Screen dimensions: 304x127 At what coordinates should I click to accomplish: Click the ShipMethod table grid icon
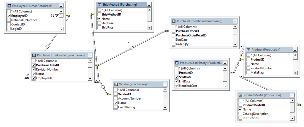(99, 4)
